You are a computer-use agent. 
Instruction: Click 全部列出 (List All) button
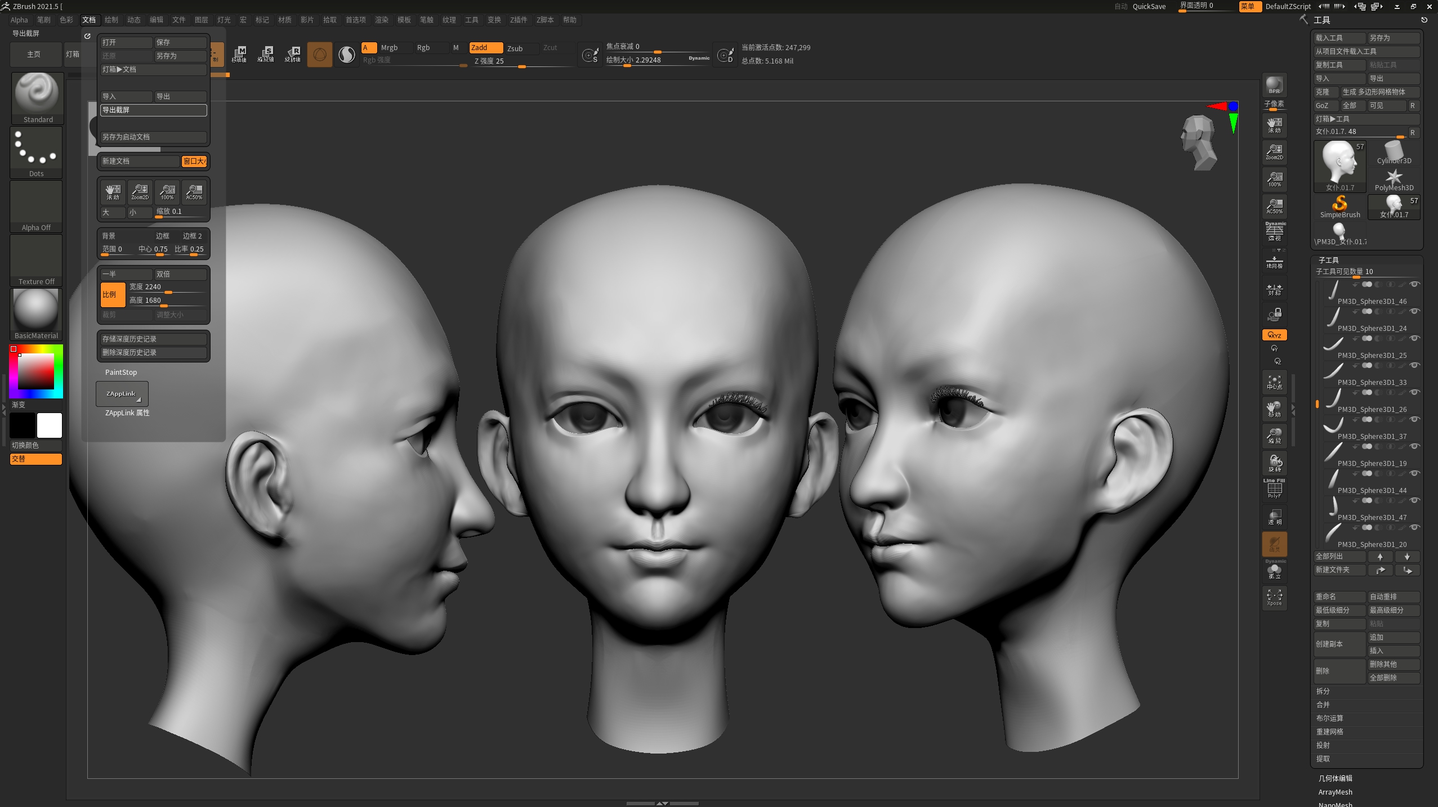1339,557
